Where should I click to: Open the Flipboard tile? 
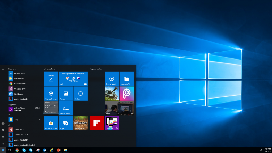point(97,123)
